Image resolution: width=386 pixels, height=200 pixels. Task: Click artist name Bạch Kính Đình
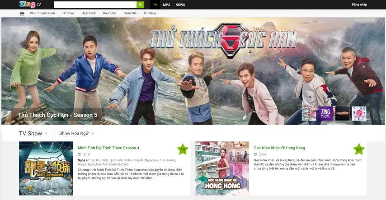[x=119, y=160]
